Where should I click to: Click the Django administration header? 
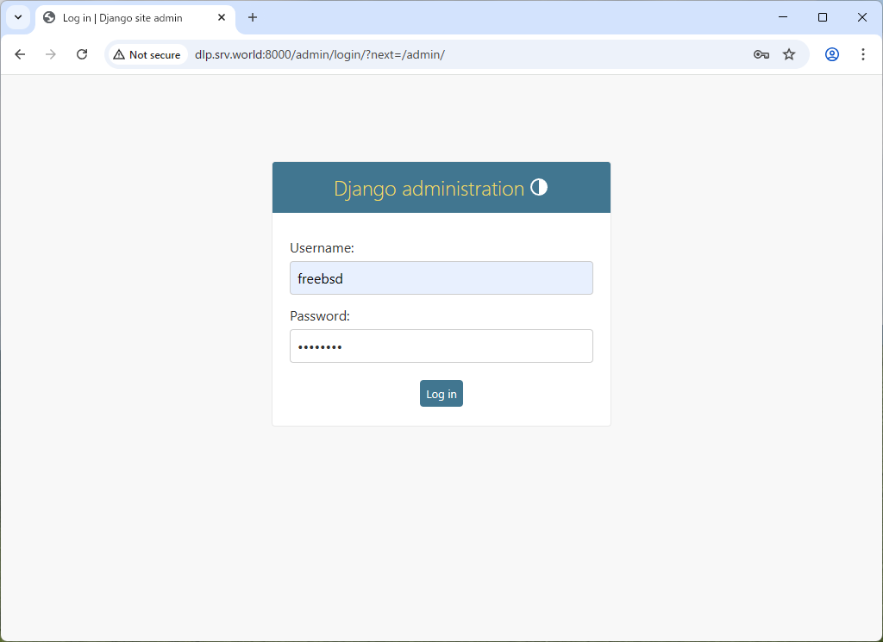point(430,188)
